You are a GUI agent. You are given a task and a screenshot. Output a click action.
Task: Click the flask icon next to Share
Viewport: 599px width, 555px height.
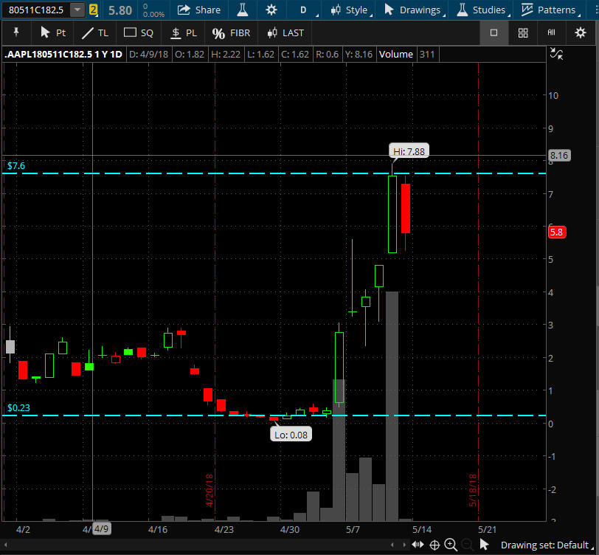click(x=241, y=10)
